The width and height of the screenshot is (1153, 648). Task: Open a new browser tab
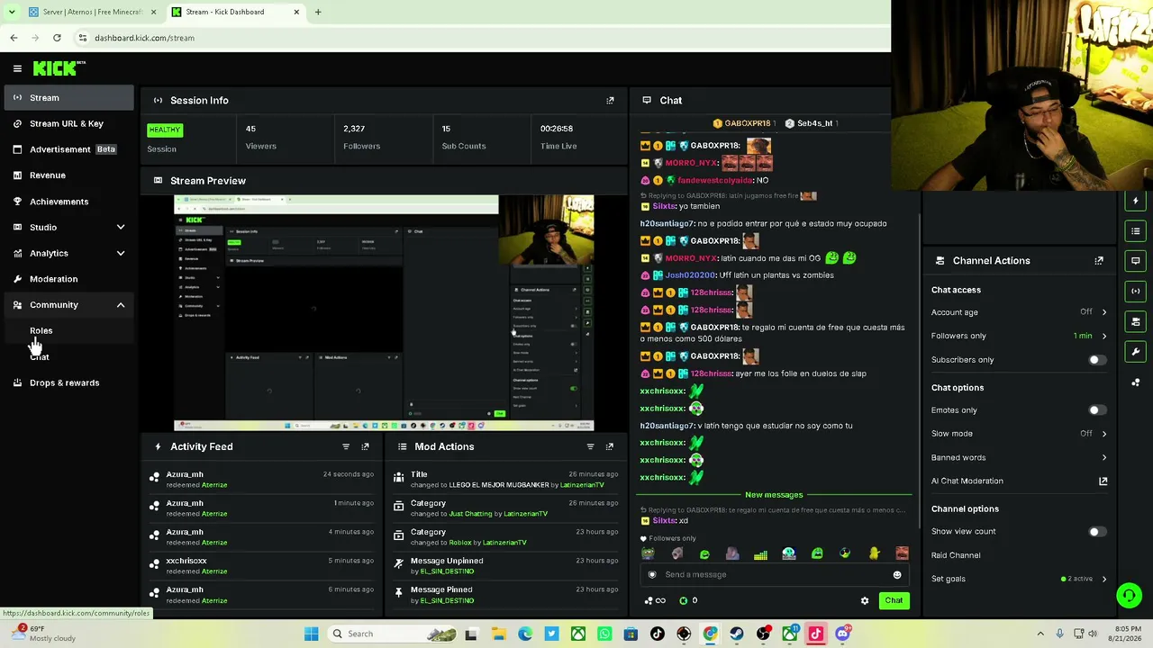coord(318,12)
